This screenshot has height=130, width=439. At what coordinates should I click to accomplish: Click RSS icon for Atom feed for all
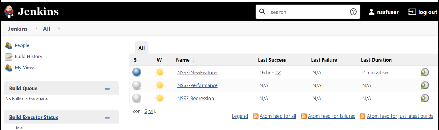pyautogui.click(x=256, y=116)
